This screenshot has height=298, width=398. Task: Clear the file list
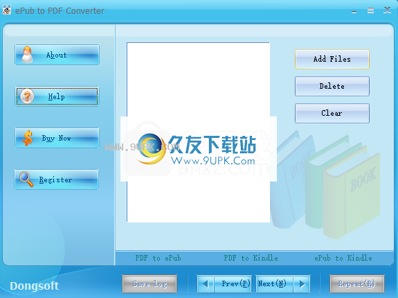tap(332, 113)
